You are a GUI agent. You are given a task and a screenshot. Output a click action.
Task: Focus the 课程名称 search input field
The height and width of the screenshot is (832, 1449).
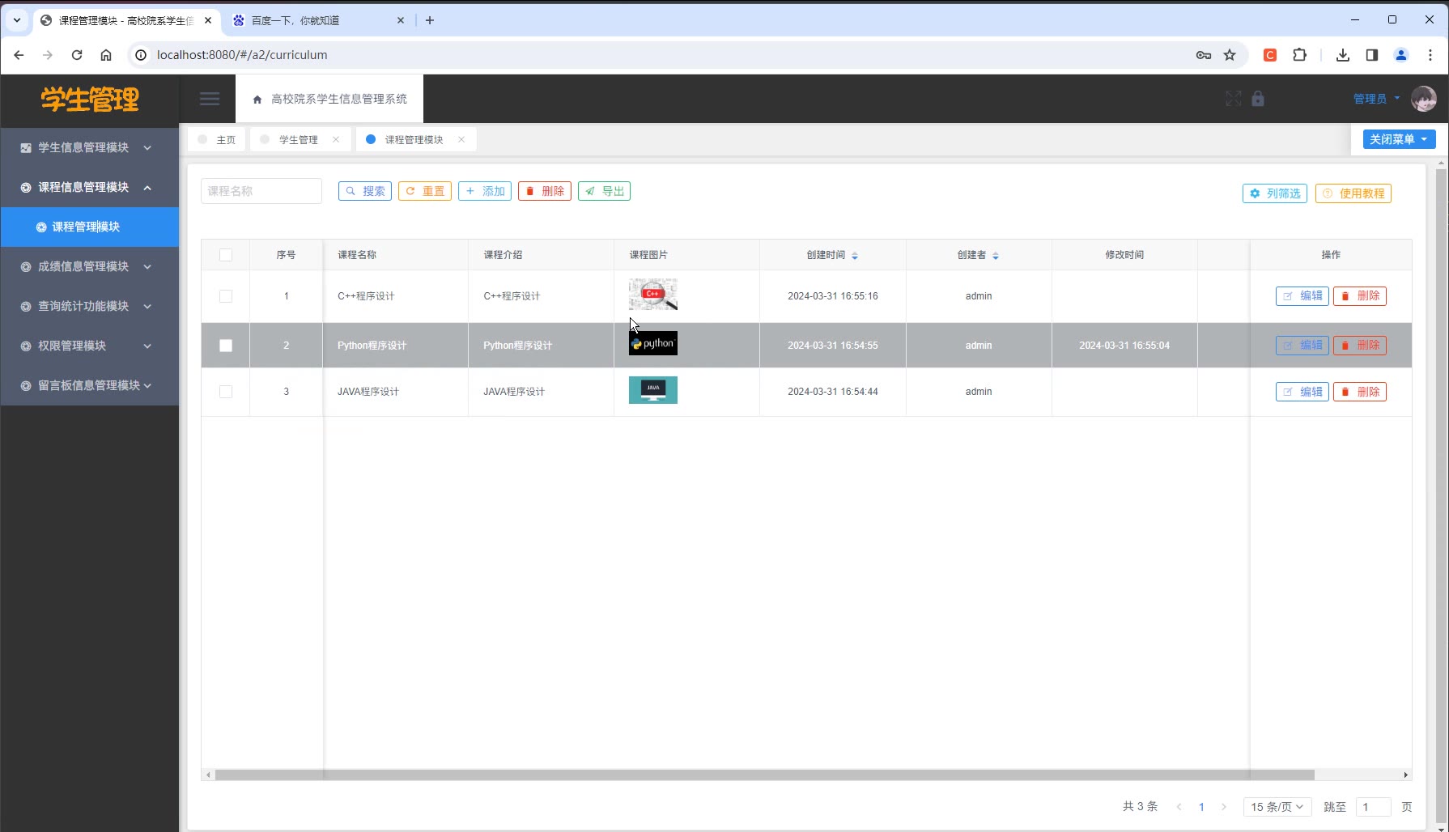tap(261, 191)
